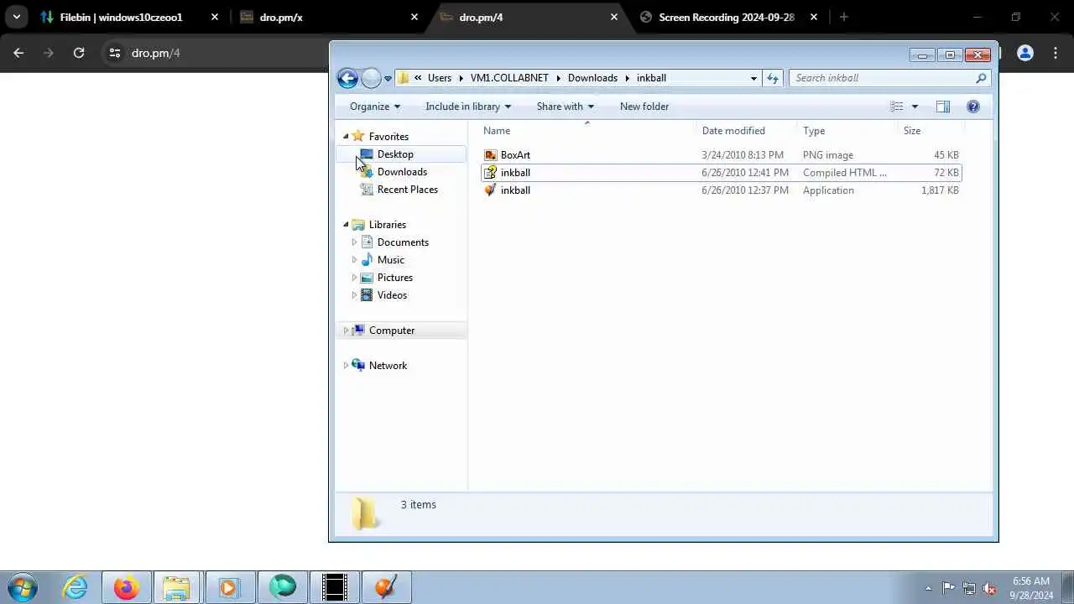The image size is (1074, 604).
Task: Open Recent Places in Favorites
Action: point(408,190)
